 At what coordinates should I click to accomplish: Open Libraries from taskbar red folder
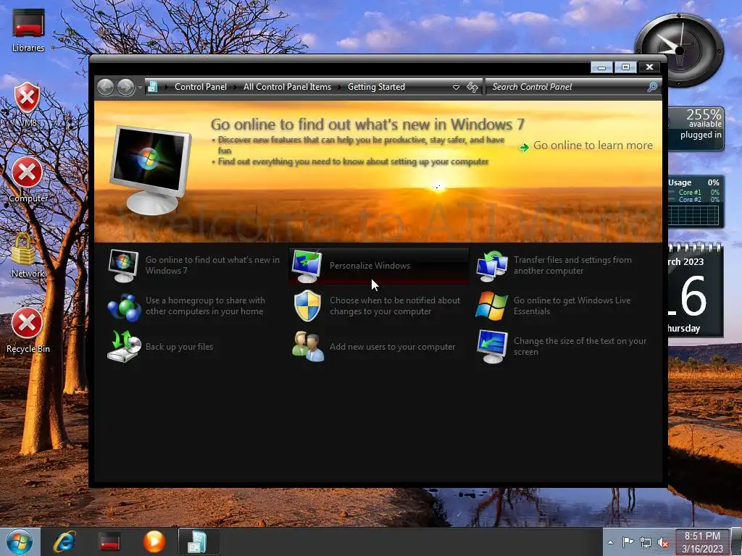pos(109,542)
